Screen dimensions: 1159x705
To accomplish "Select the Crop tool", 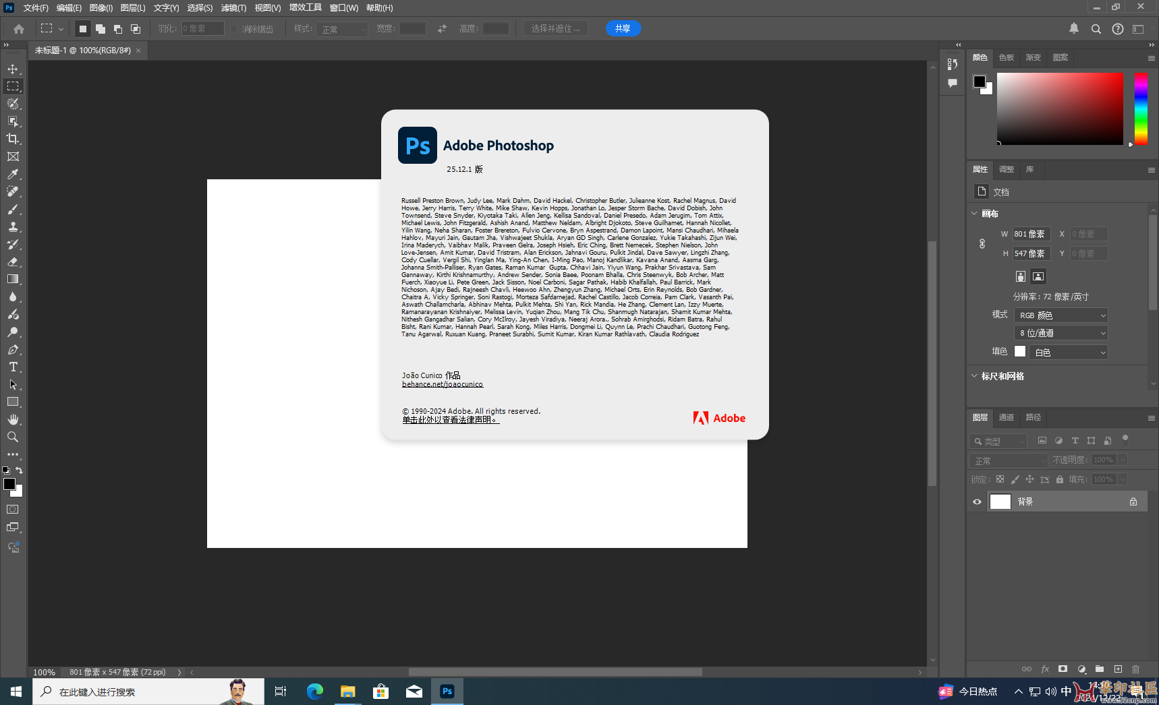I will (x=13, y=139).
